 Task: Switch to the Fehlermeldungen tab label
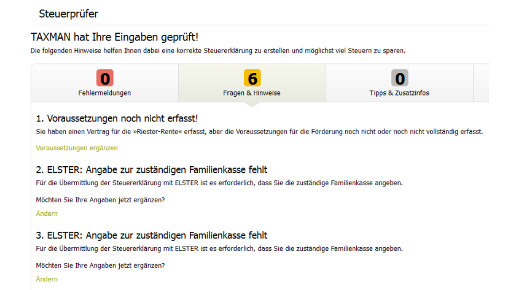coord(105,93)
